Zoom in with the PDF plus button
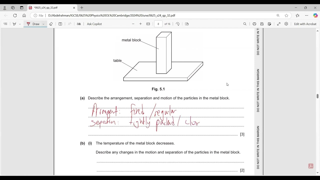320x180 pixels. (x=140, y=24)
